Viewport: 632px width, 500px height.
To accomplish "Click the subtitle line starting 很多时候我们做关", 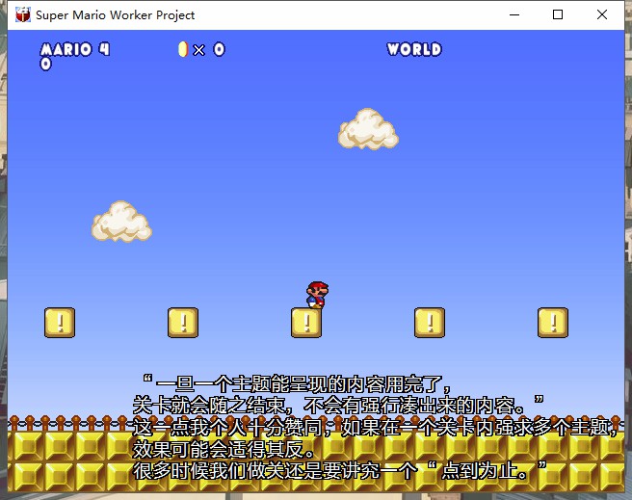I will [340, 470].
